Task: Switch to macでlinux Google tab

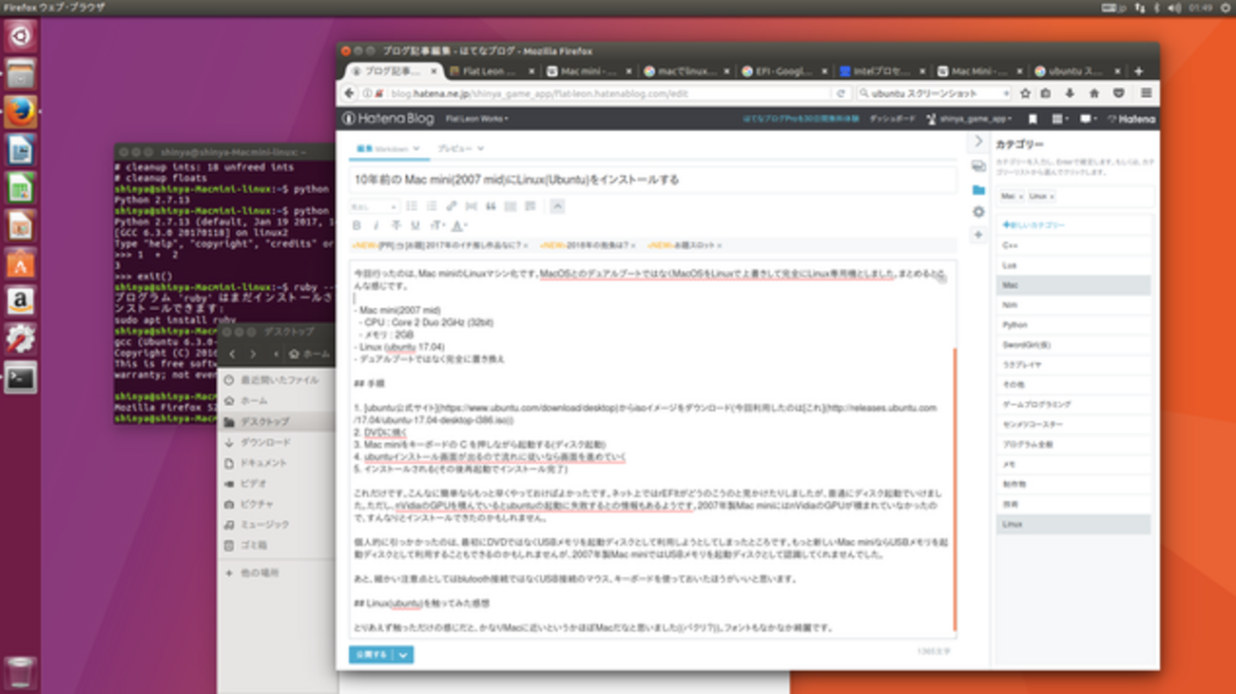Action: (689, 71)
